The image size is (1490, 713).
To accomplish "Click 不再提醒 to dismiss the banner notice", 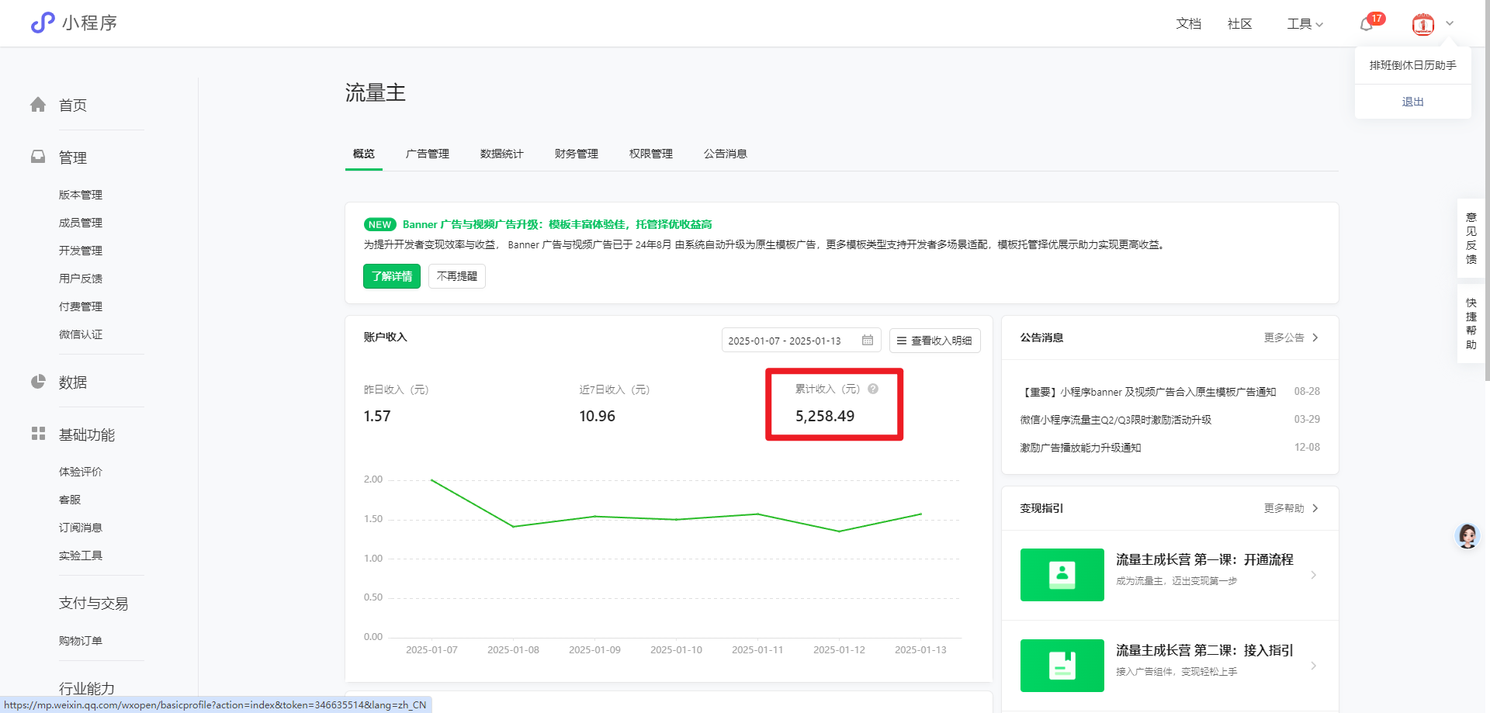I will (456, 276).
